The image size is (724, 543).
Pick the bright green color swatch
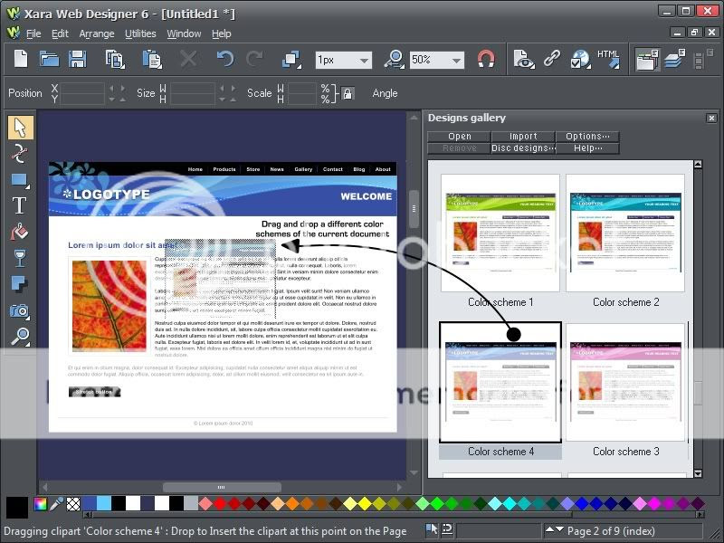click(437, 503)
